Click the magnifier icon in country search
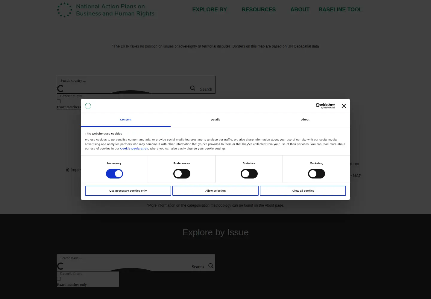 tap(193, 88)
